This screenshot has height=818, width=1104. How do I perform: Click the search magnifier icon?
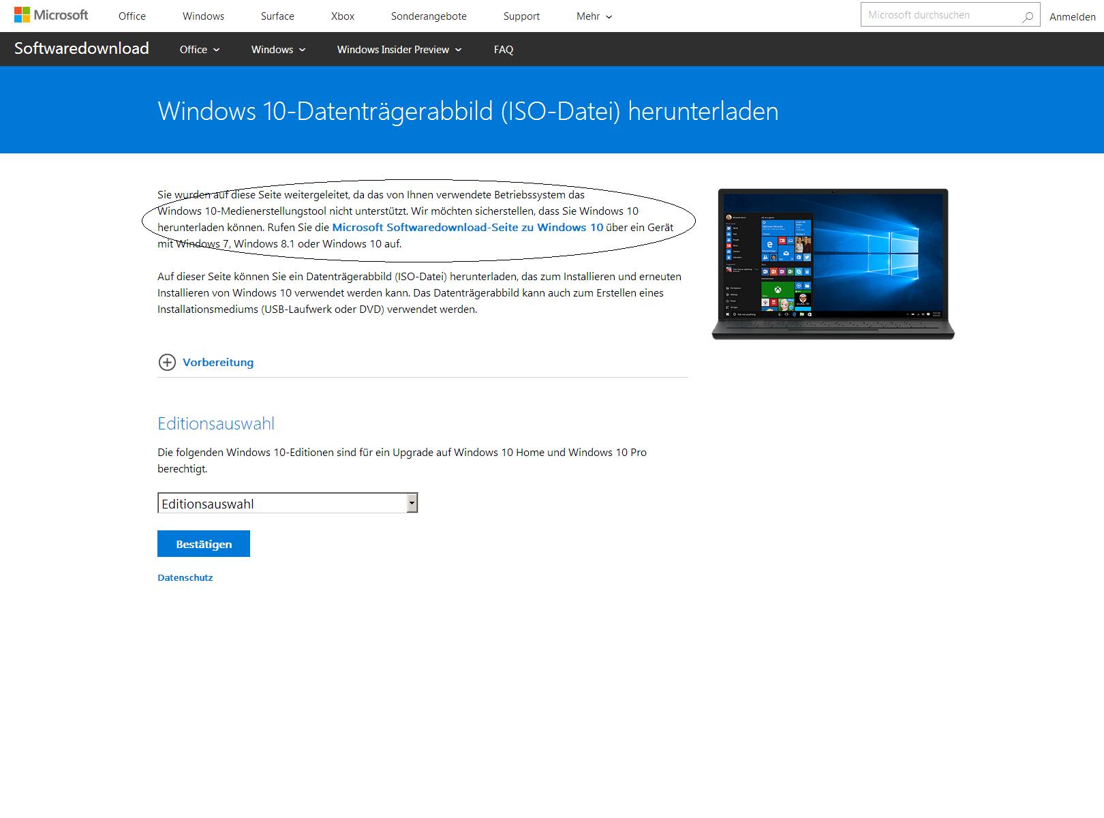coord(1028,16)
